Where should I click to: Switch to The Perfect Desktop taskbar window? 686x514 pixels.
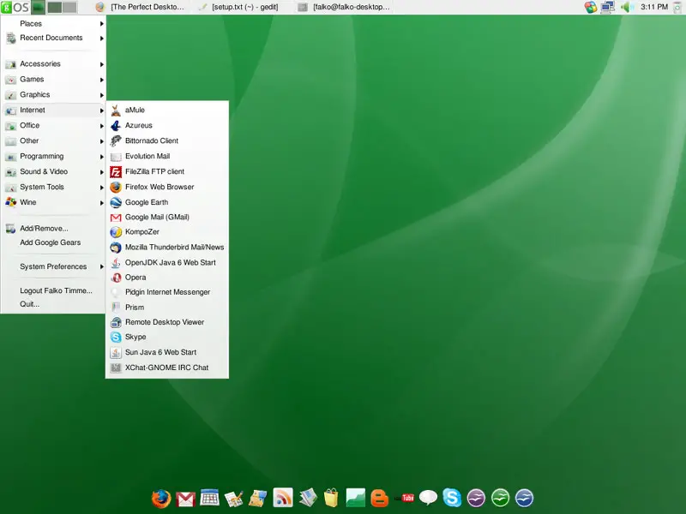pyautogui.click(x=140, y=7)
